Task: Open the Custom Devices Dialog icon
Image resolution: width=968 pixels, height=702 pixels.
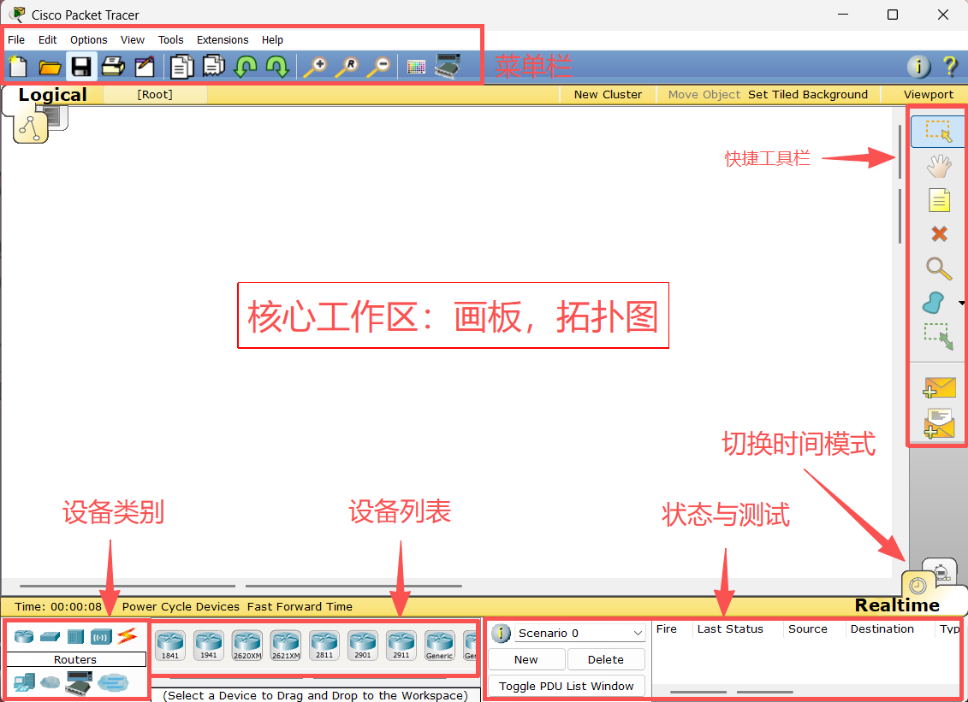Action: pyautogui.click(x=448, y=66)
